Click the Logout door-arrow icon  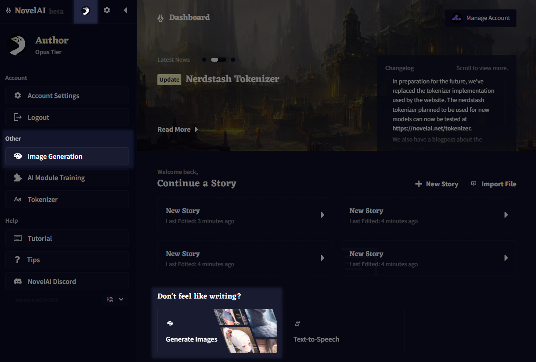point(18,117)
